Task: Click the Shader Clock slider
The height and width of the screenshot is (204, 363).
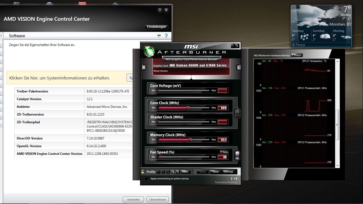Action: [x=184, y=122]
